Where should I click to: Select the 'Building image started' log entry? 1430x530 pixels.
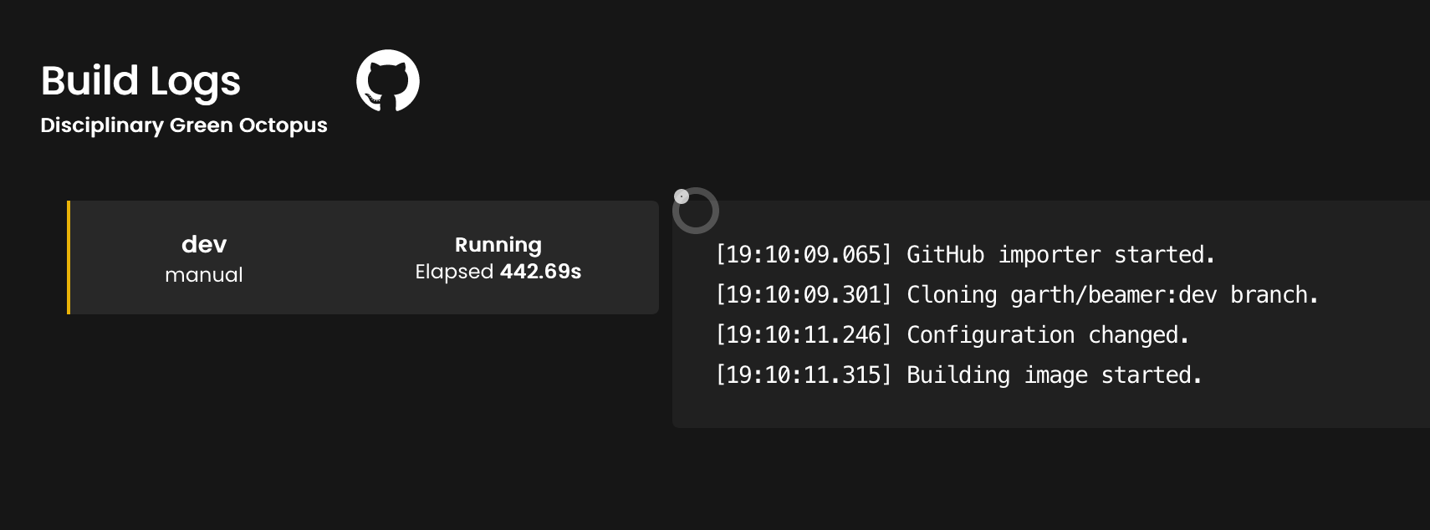[959, 375]
